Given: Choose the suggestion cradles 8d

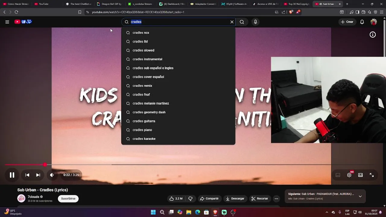Looking at the screenshot, I should (178, 42).
